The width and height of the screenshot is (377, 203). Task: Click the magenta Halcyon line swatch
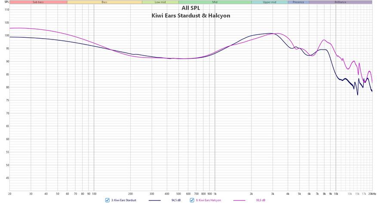pyautogui.click(x=239, y=200)
